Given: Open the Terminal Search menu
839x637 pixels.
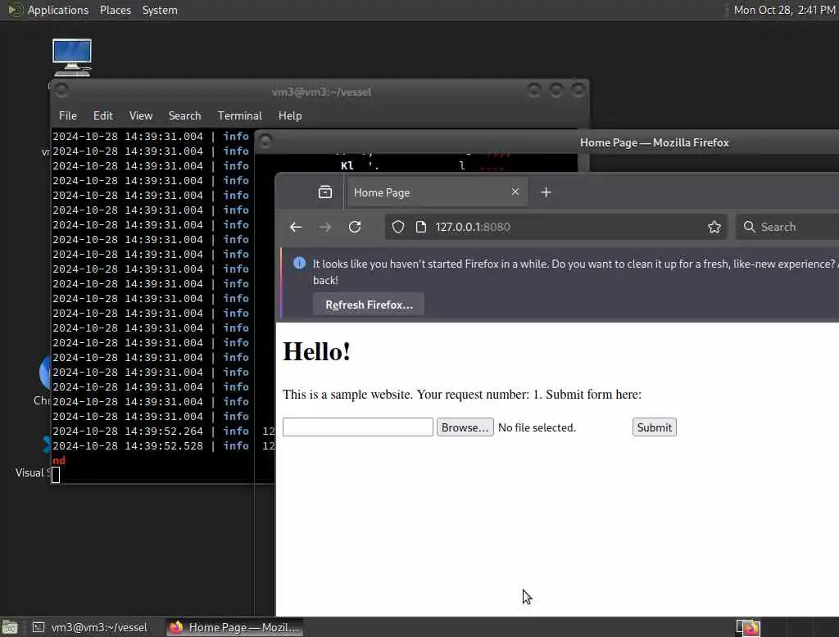Looking at the screenshot, I should coord(184,115).
